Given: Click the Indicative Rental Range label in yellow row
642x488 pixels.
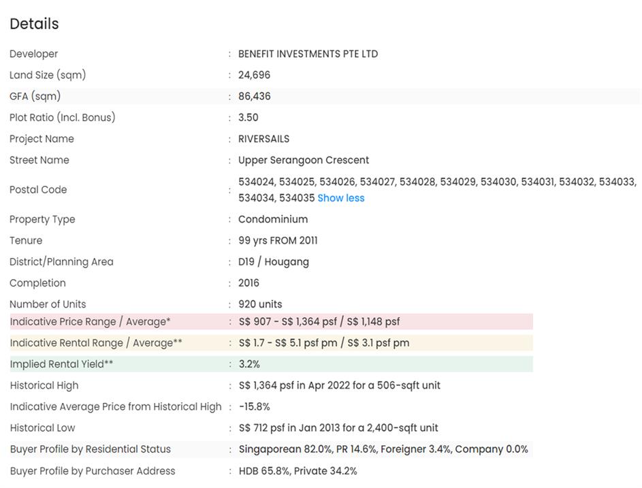Looking at the screenshot, I should (x=96, y=343).
